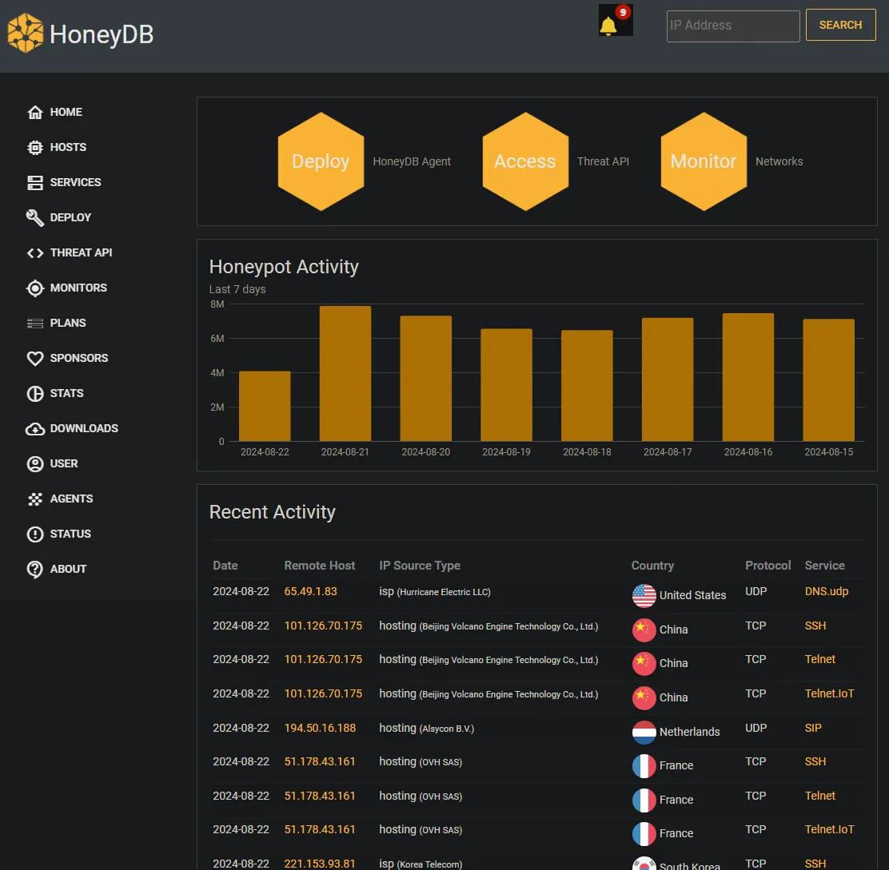
Task: Click the SEARCH button
Action: 840,25
